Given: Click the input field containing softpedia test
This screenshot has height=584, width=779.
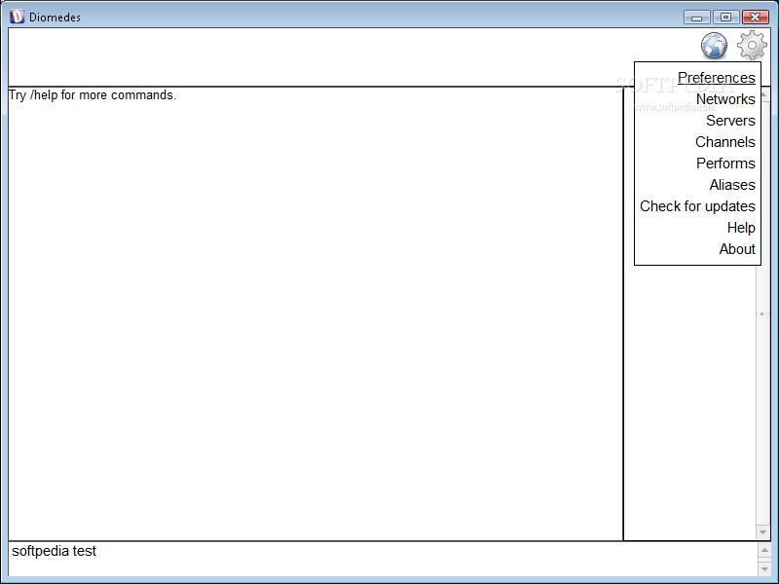Looking at the screenshot, I should (x=383, y=559).
